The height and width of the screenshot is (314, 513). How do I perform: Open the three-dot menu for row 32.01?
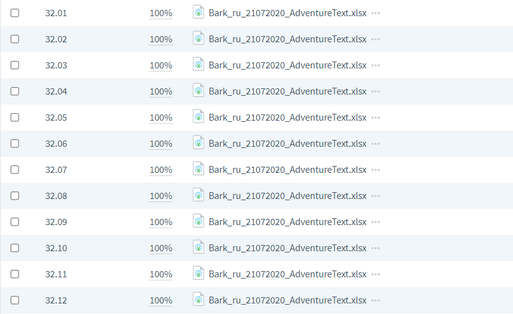376,13
